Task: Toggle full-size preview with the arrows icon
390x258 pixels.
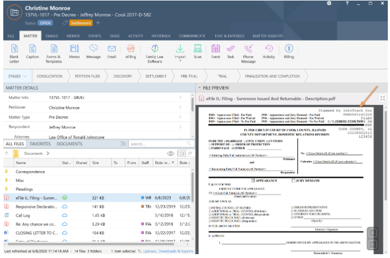Action: tap(382, 98)
